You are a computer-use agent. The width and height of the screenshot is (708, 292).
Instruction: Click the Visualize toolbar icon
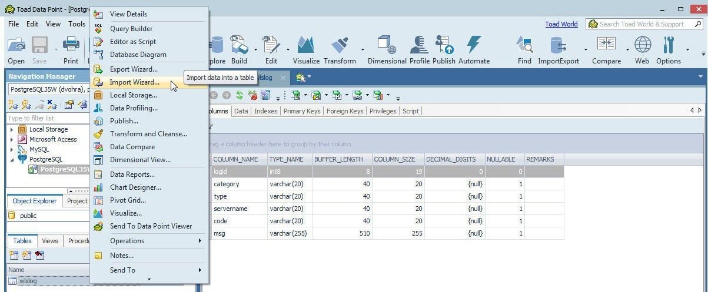click(x=306, y=50)
